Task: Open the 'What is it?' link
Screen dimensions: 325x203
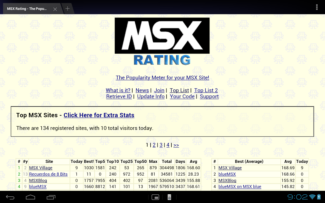Action: [118, 90]
